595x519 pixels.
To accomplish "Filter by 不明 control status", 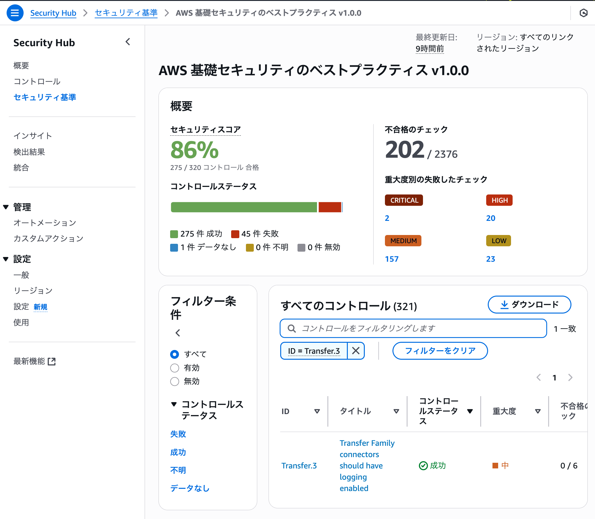I will [178, 470].
